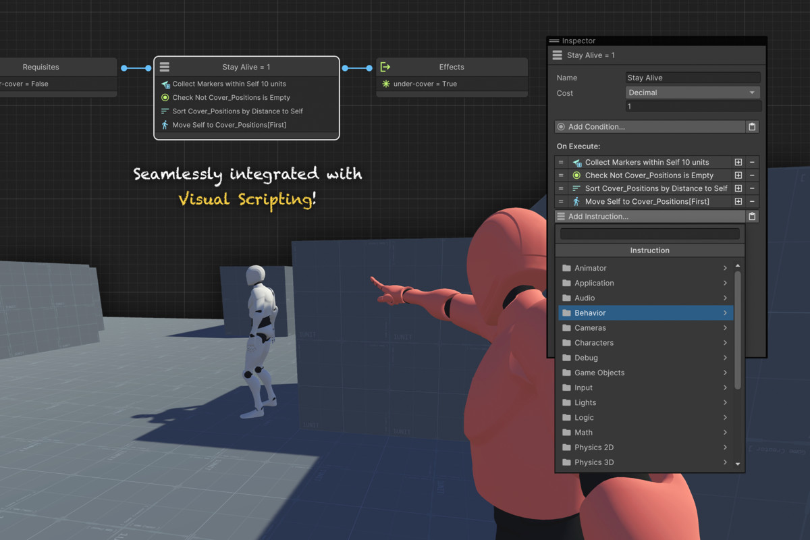810x540 pixels.
Task: Click the Stay Alive node menu icon
Action: (165, 67)
